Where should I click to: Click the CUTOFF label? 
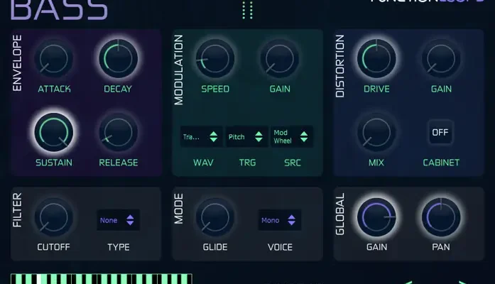coord(54,247)
